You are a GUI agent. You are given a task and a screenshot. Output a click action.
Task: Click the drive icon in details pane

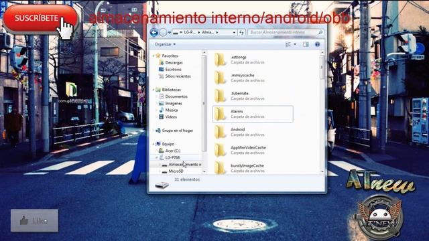pos(162,185)
